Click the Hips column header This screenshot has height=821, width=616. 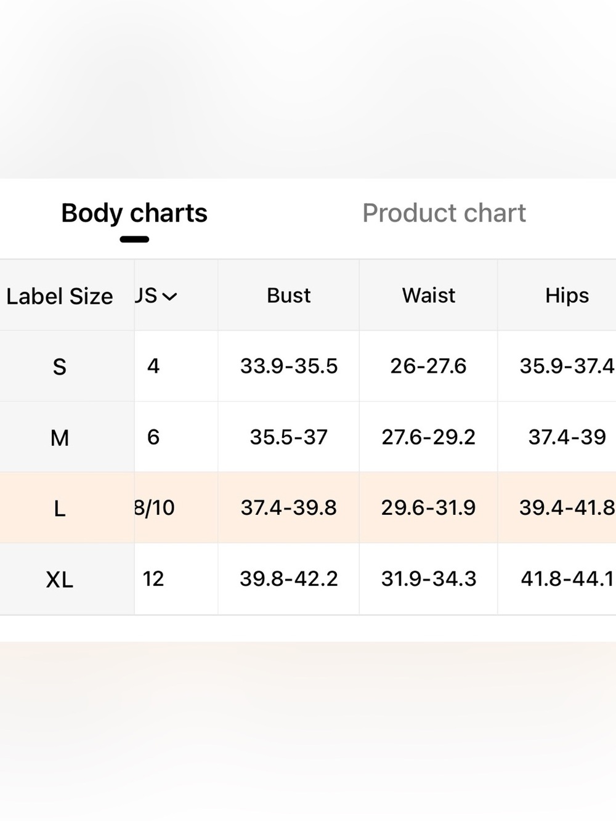pyautogui.click(x=567, y=296)
